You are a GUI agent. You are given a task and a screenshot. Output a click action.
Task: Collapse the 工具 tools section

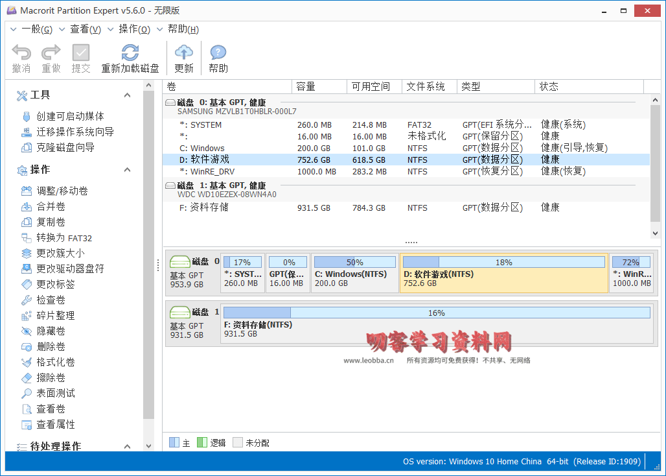pyautogui.click(x=127, y=95)
